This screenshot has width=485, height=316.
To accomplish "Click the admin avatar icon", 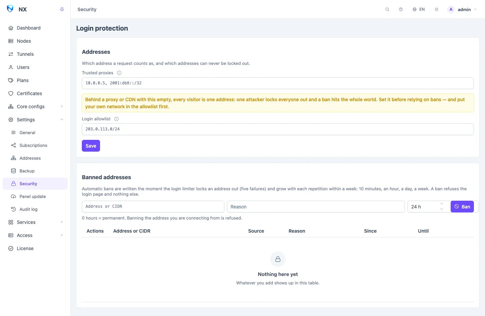I will [x=451, y=9].
